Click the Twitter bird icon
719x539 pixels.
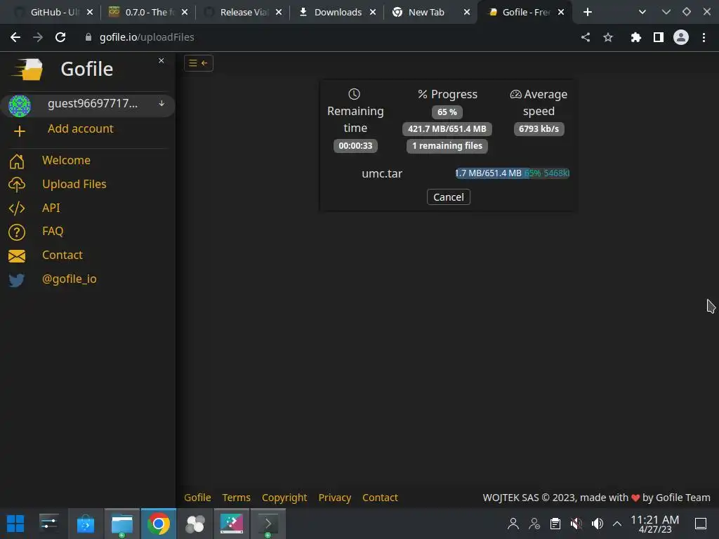[17, 279]
